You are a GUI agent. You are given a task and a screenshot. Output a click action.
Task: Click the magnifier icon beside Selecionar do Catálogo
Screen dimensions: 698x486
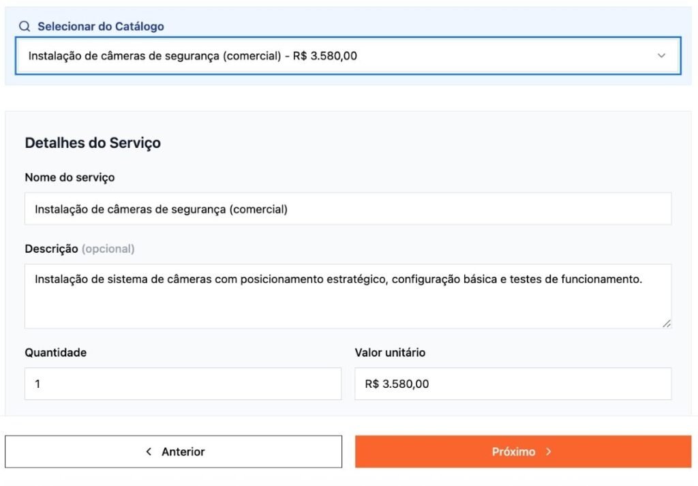(25, 27)
